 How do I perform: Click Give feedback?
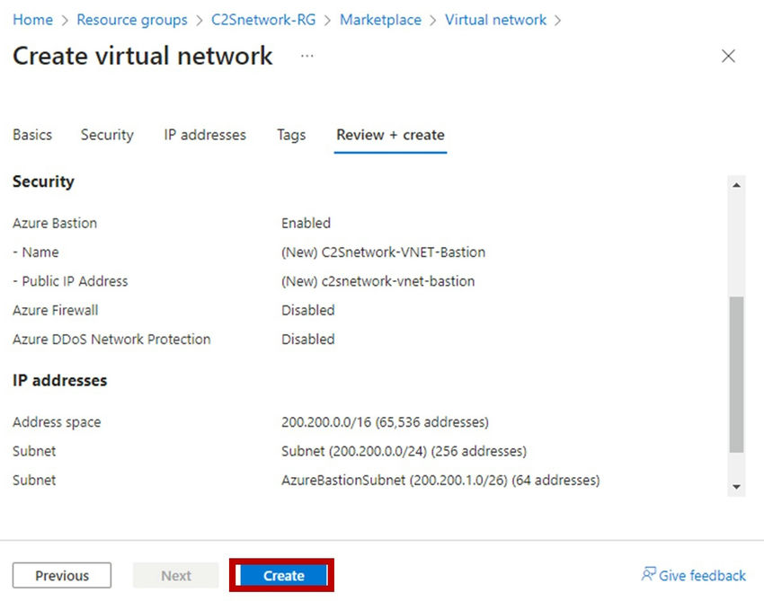coord(701,575)
